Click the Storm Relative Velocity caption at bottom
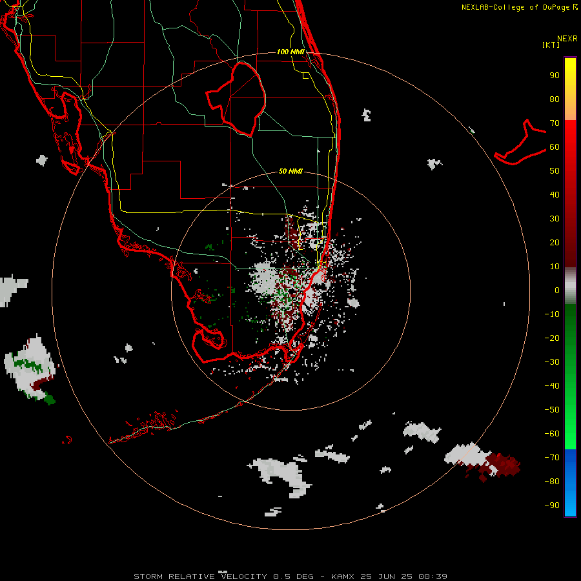This screenshot has width=581, height=581. pyautogui.click(x=290, y=576)
